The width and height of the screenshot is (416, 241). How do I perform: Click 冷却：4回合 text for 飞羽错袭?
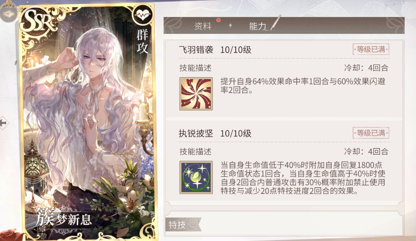pyautogui.click(x=366, y=68)
